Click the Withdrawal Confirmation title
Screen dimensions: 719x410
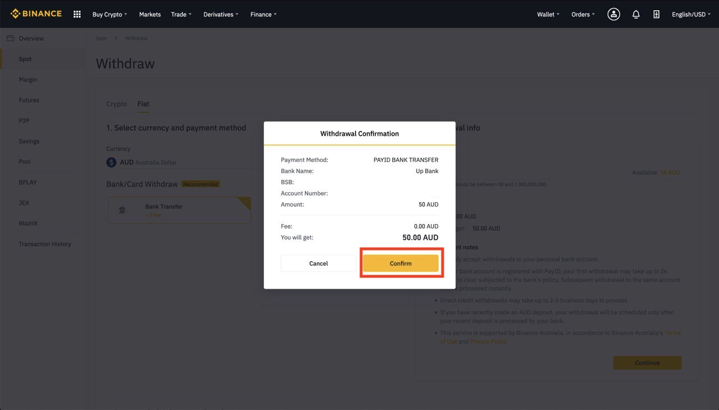pyautogui.click(x=359, y=134)
